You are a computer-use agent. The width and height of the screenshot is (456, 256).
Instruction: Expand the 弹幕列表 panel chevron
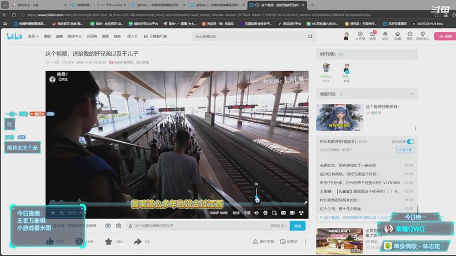click(x=412, y=94)
